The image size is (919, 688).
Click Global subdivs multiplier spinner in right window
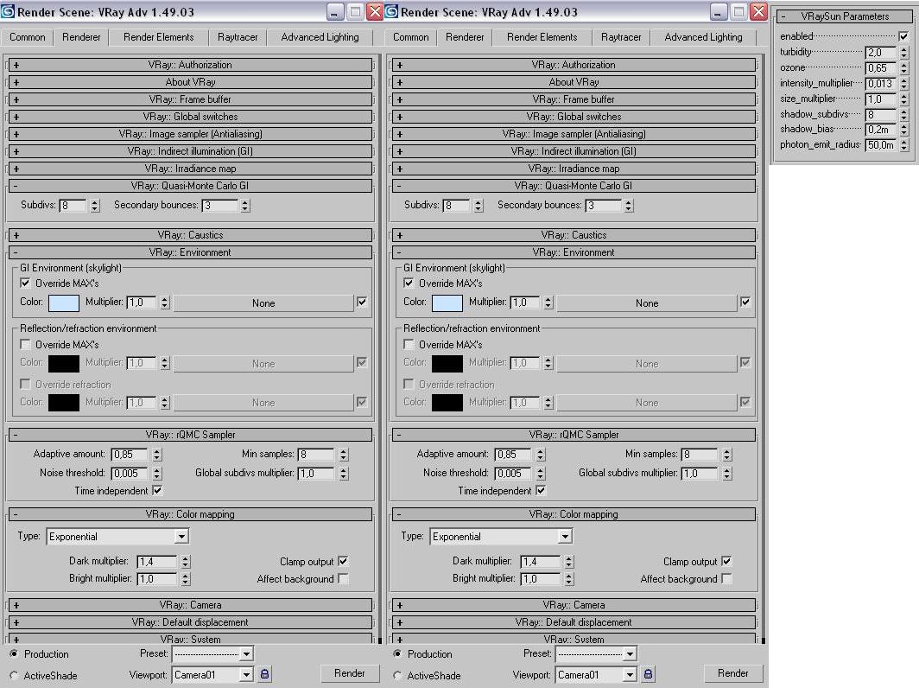pos(726,474)
